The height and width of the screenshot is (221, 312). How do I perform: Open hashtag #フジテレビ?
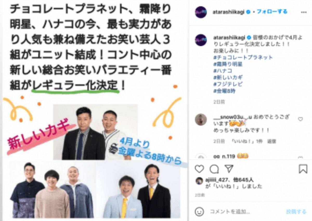(228, 84)
